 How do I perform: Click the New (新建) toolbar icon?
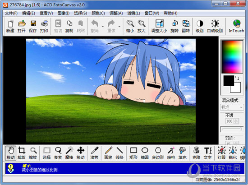10,26
